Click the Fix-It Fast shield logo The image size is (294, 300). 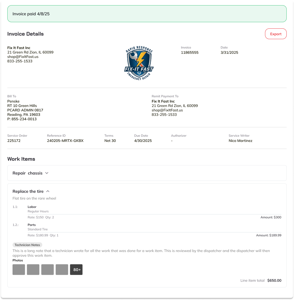coord(139,63)
